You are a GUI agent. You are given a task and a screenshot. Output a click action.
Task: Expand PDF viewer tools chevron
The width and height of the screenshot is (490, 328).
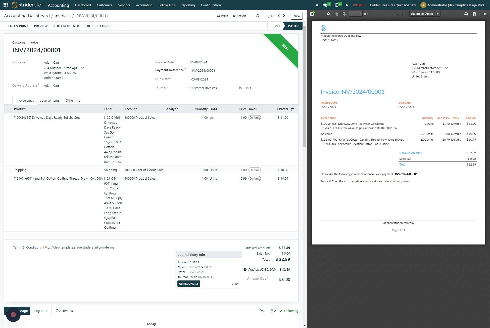(485, 14)
